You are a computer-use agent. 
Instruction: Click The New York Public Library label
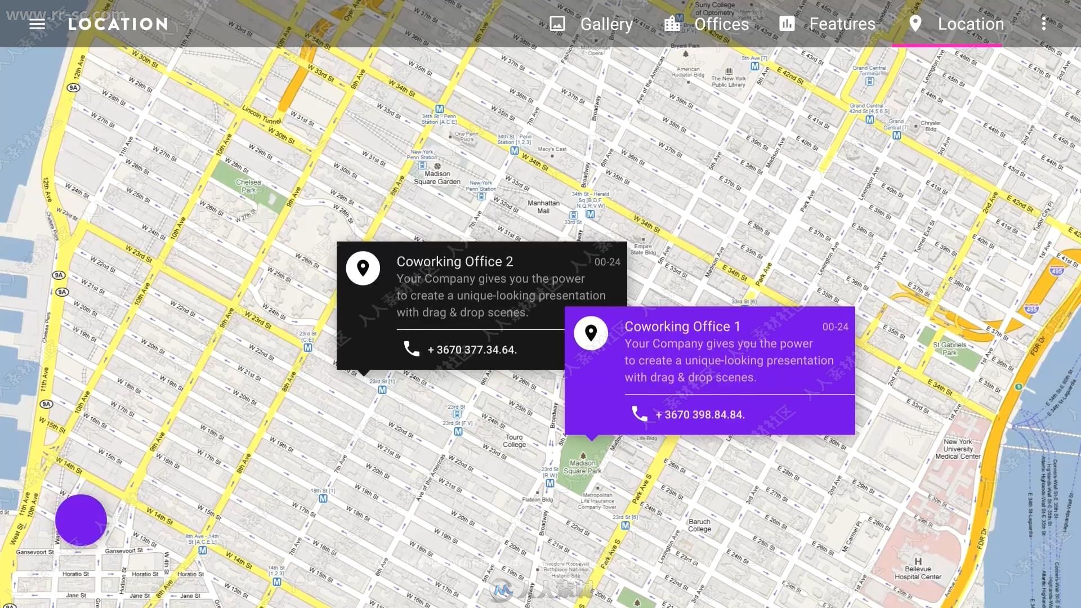pos(729,82)
